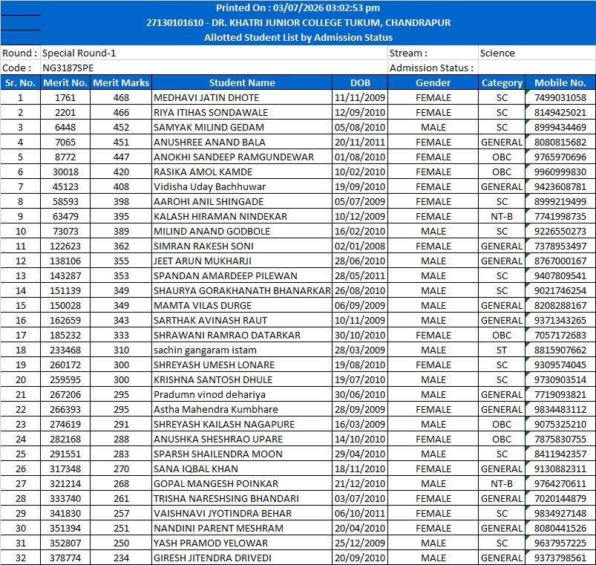Click the 'Special Round-1' round value

(x=79, y=53)
